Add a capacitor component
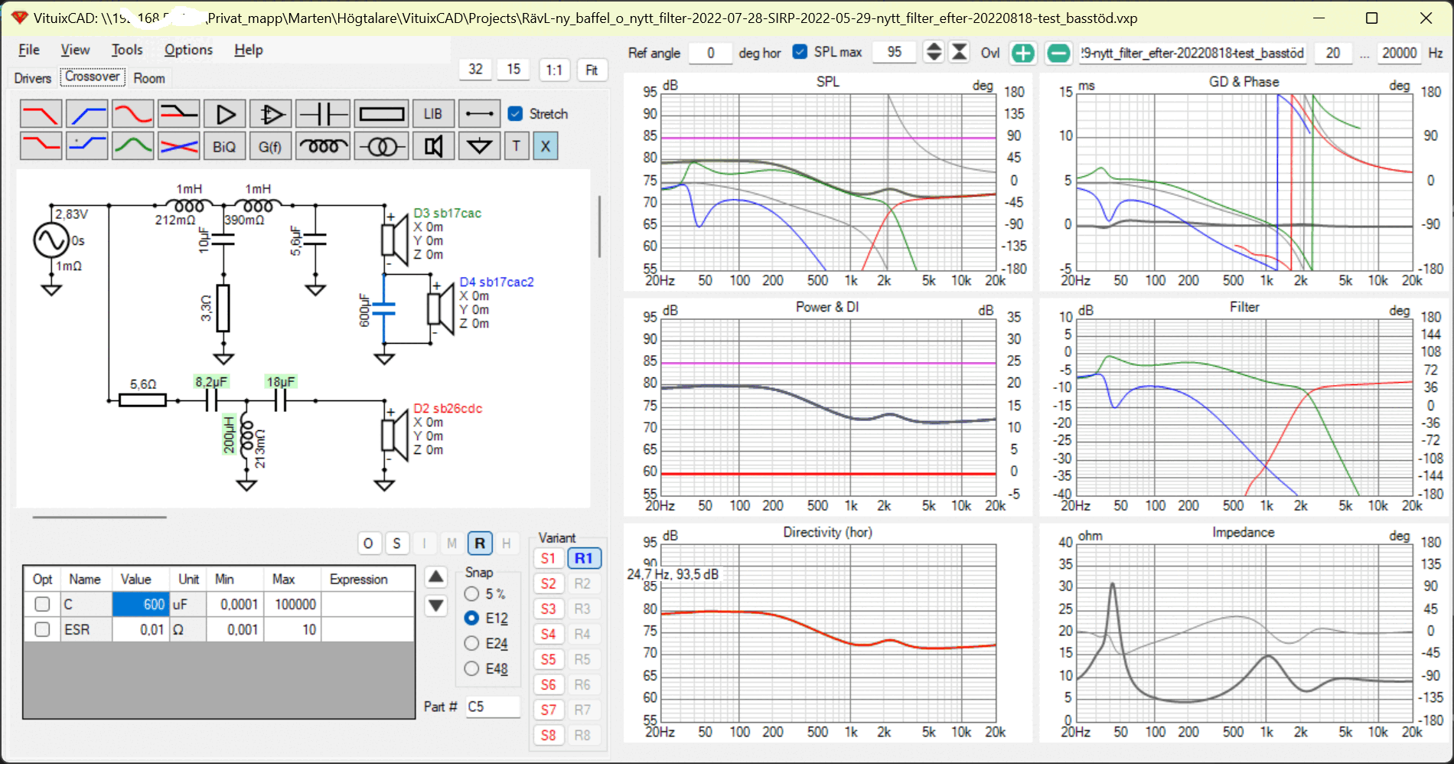The image size is (1454, 764). click(x=323, y=114)
